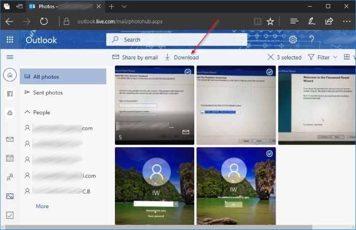Open the Filter dropdown
This screenshot has height=230, width=356.
(322, 57)
